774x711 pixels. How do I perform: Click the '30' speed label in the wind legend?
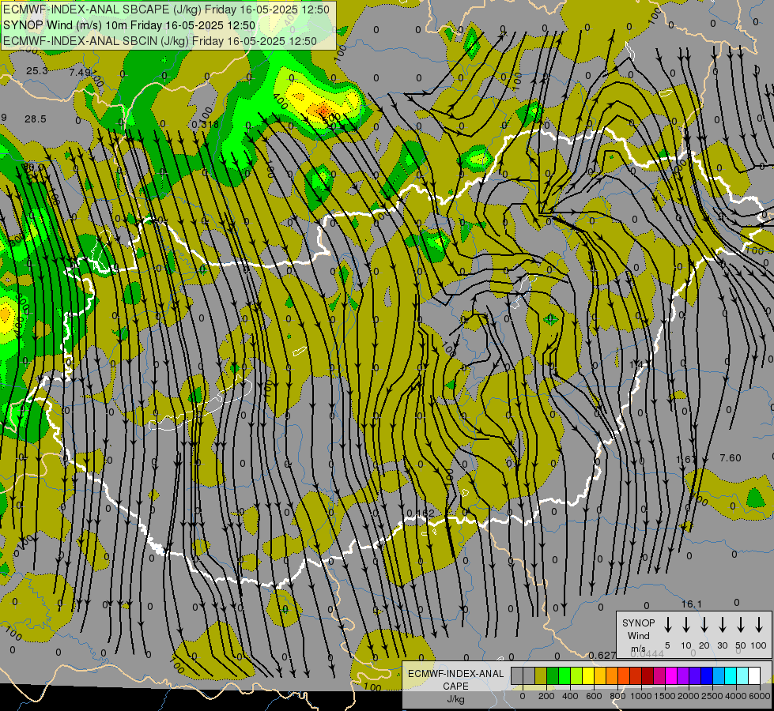[x=722, y=645]
